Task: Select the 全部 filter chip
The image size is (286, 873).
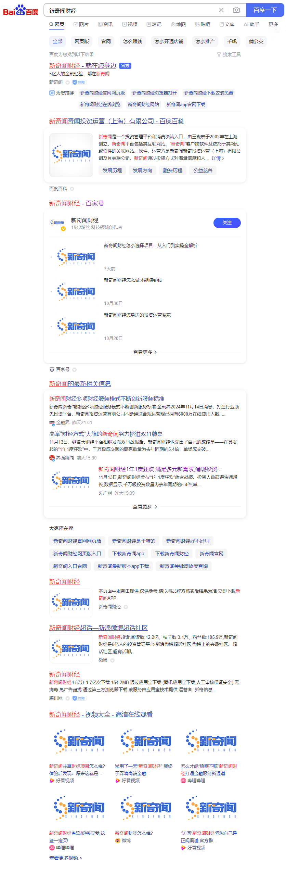Action: 57,41
